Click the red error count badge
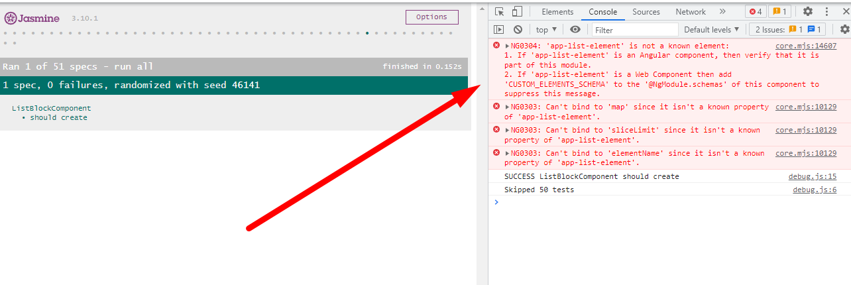851x285 pixels. pyautogui.click(x=755, y=11)
